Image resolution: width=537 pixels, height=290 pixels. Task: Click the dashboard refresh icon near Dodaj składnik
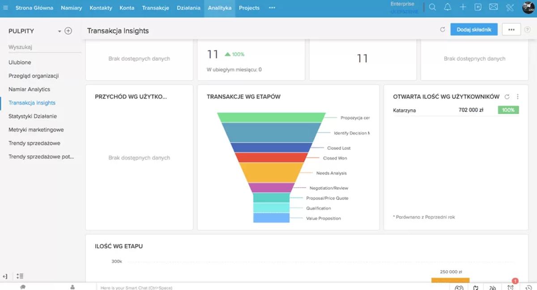(443, 29)
